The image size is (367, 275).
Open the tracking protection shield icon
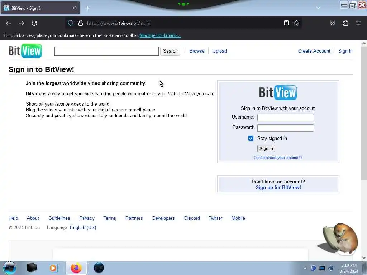point(71,23)
